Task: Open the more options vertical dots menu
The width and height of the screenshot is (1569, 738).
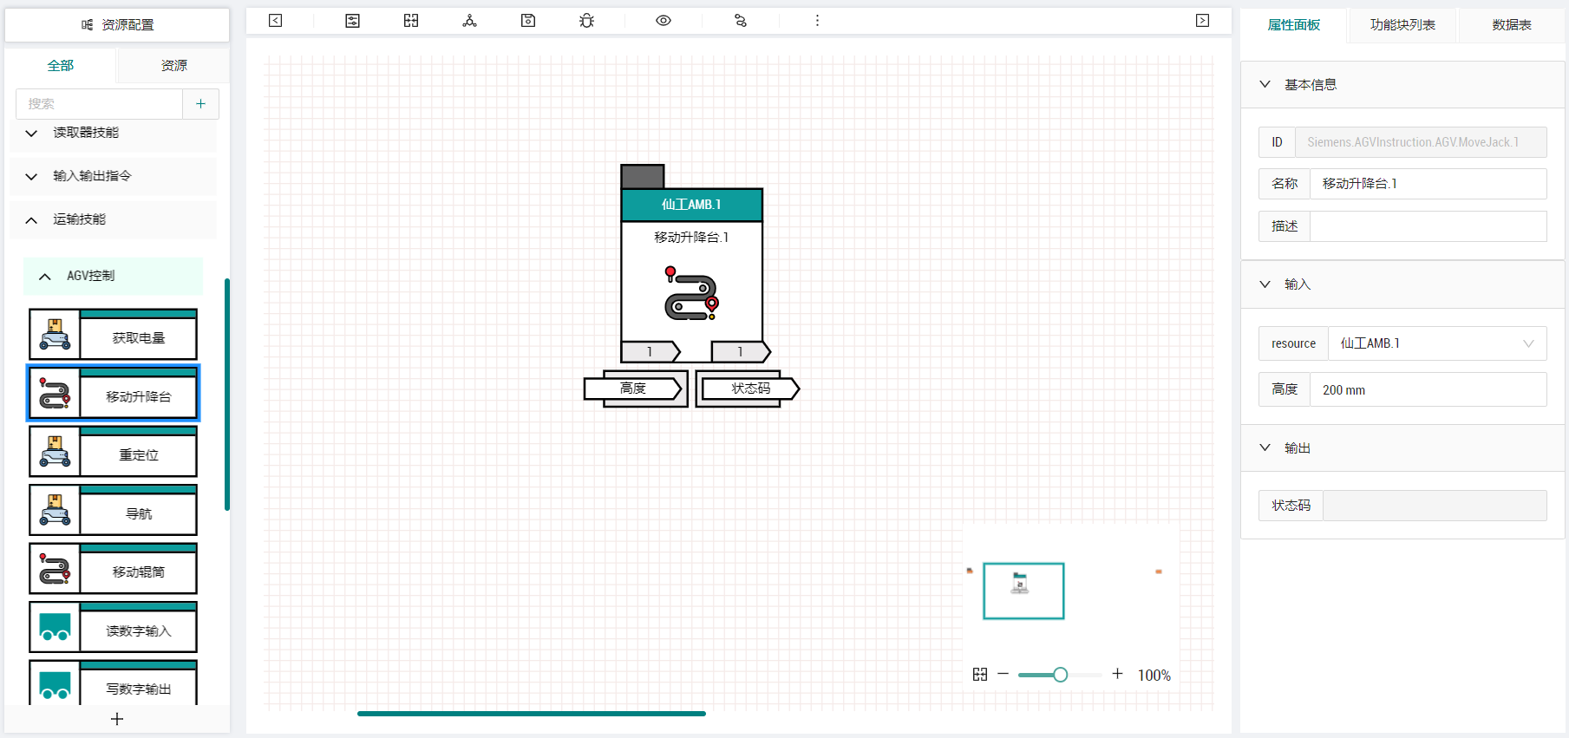Action: pyautogui.click(x=817, y=21)
